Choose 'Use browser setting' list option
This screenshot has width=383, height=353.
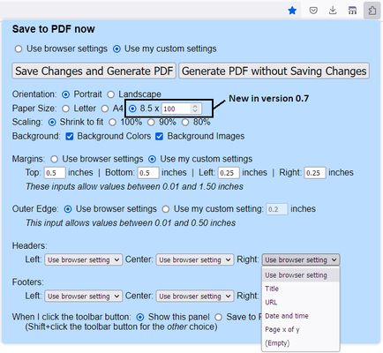pos(301,275)
